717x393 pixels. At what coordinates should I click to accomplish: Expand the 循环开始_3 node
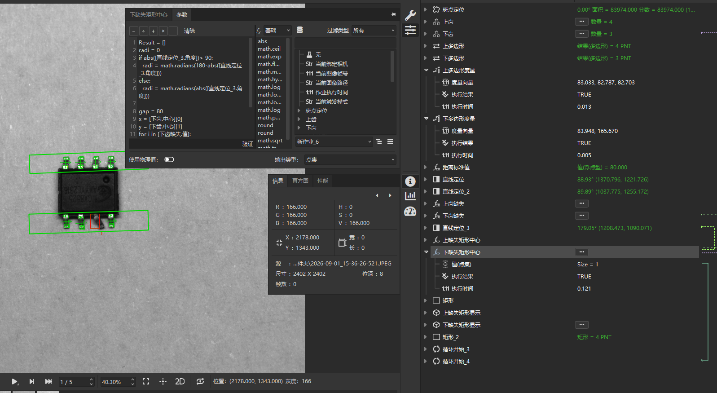tap(426, 349)
